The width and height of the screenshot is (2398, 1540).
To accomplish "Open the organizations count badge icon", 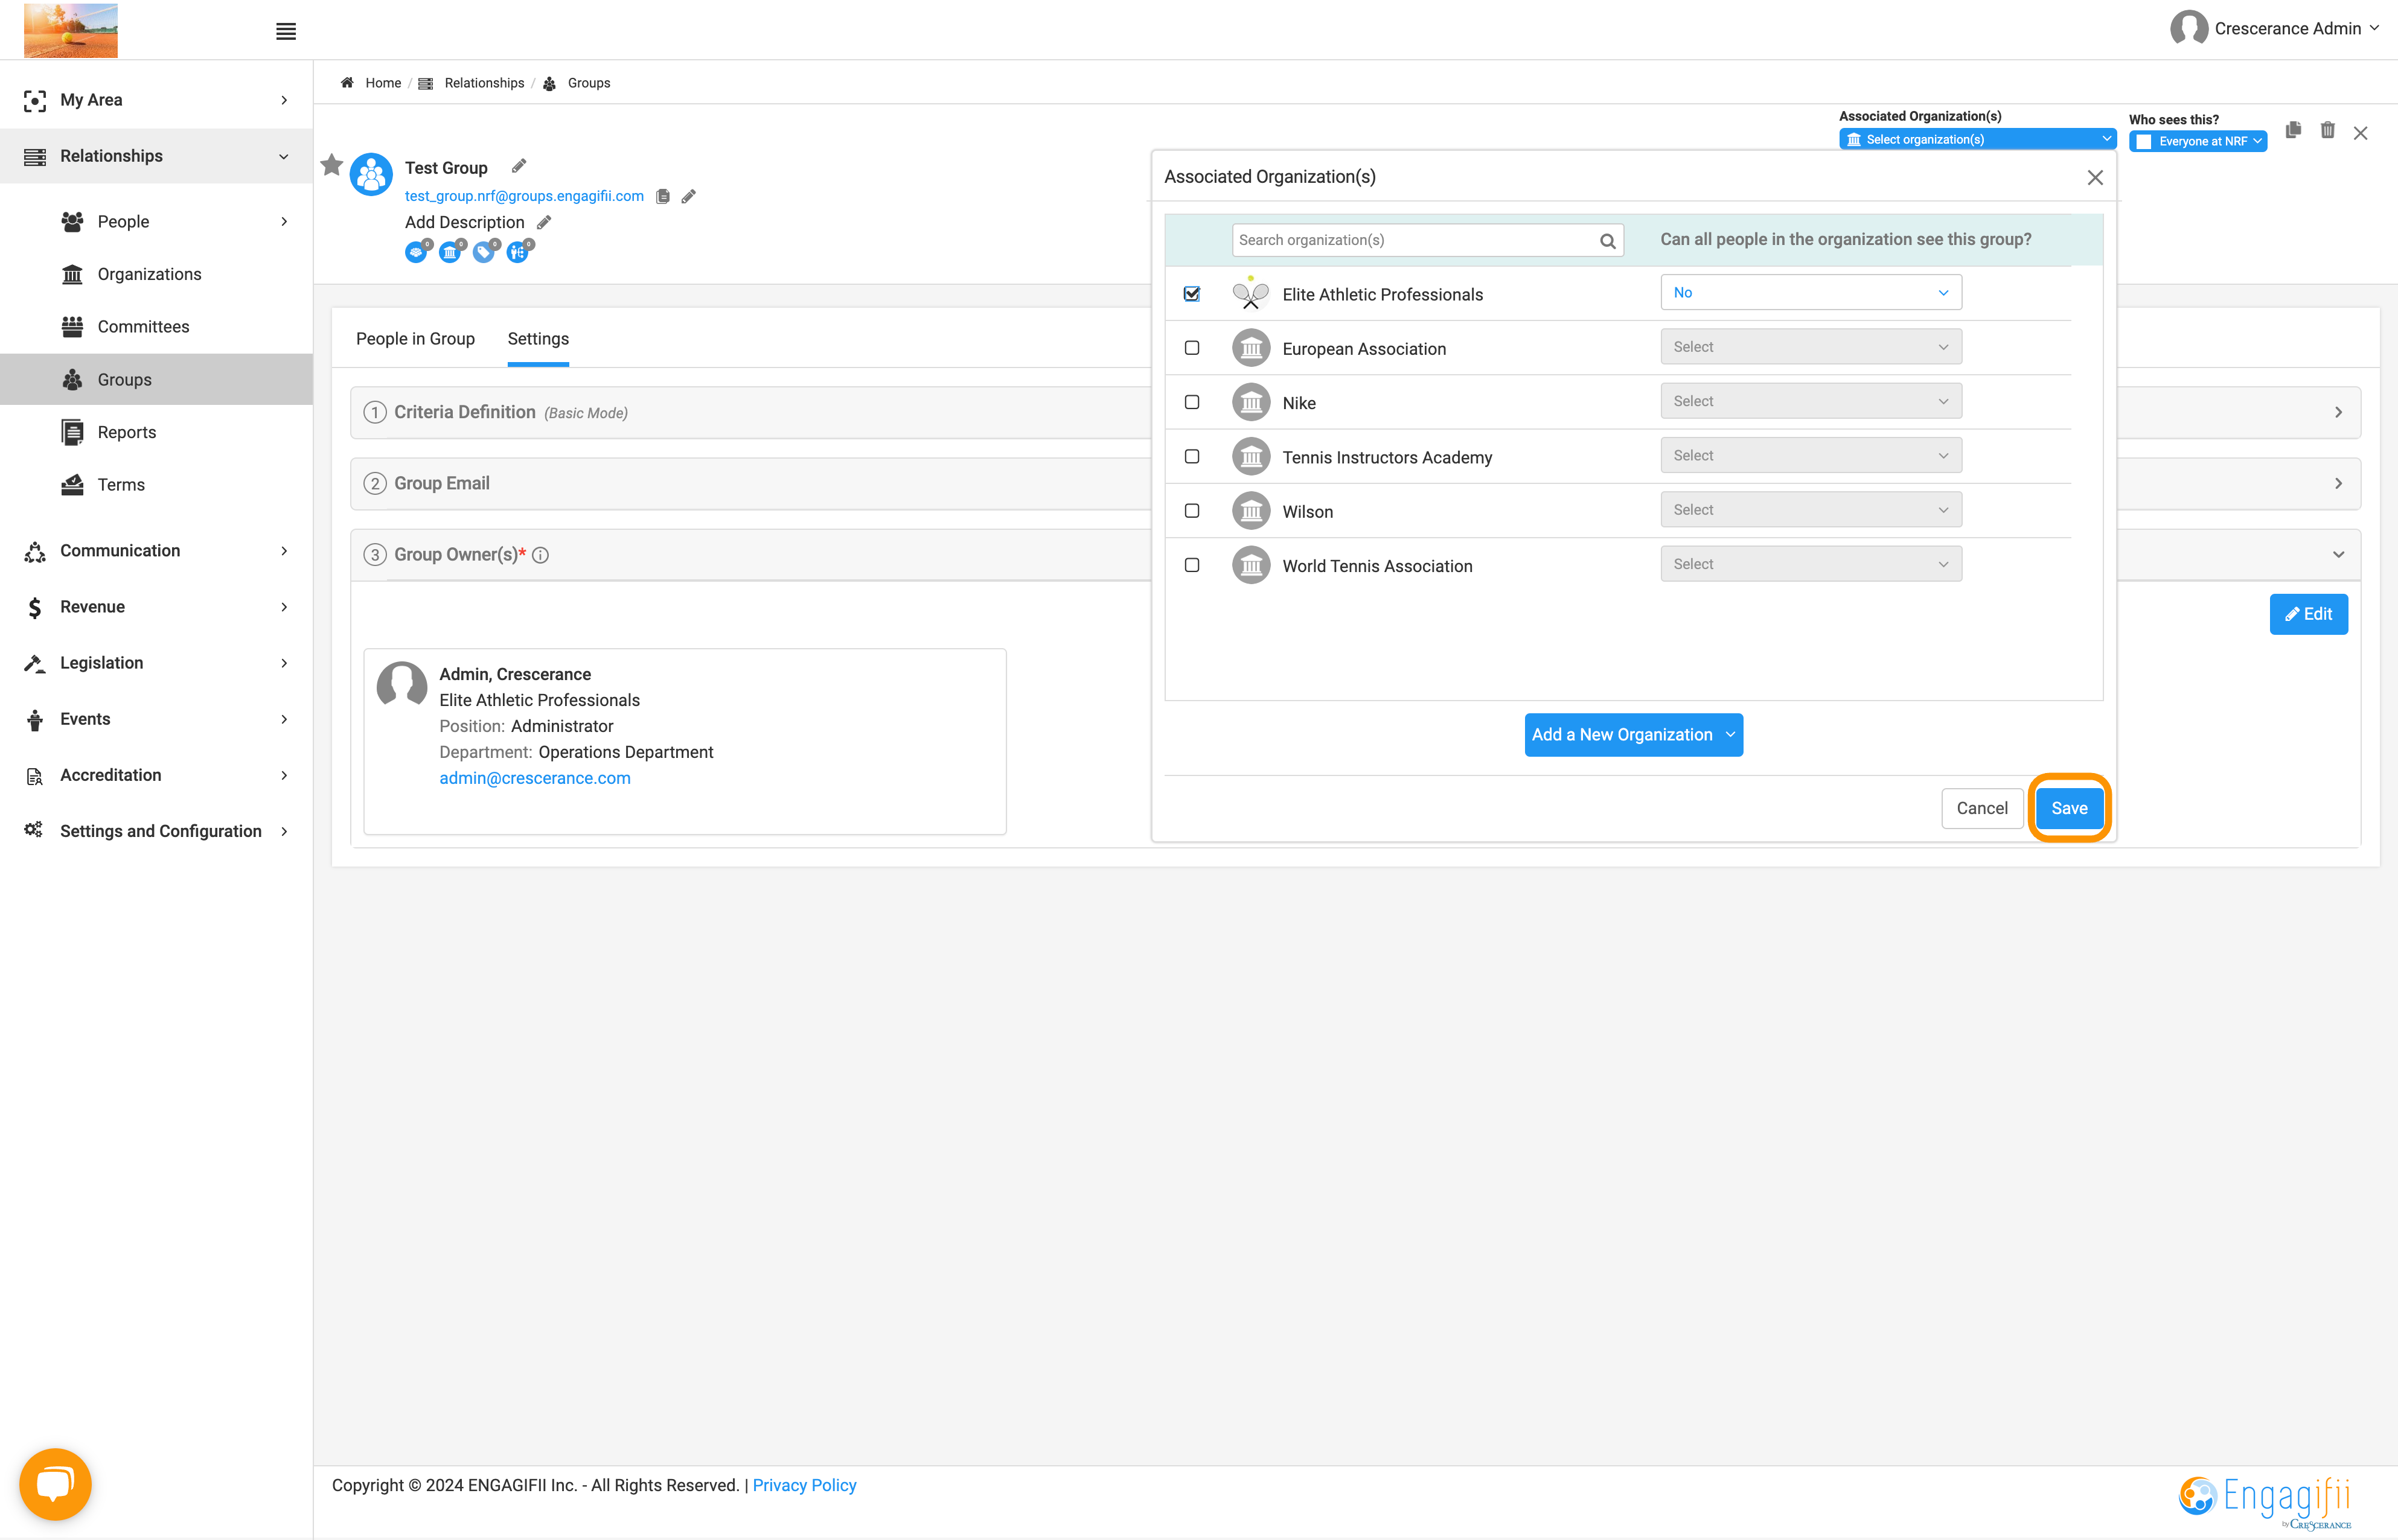I will [x=451, y=251].
